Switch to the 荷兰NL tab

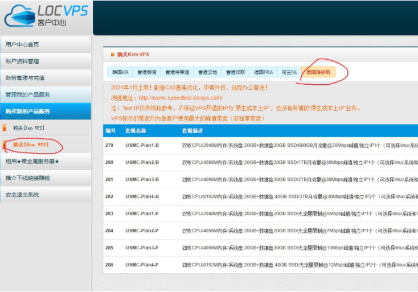click(x=289, y=72)
